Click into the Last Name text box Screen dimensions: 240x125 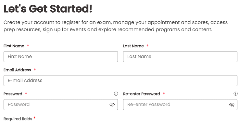(180, 57)
